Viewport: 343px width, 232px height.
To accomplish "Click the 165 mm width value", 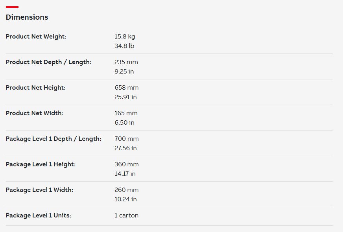I will [126, 113].
